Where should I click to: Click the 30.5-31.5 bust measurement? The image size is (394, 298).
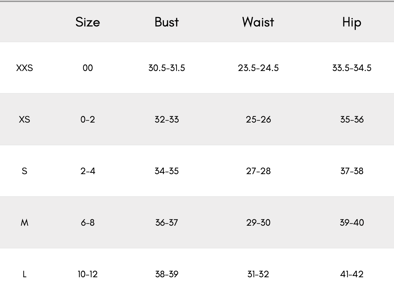tap(167, 68)
